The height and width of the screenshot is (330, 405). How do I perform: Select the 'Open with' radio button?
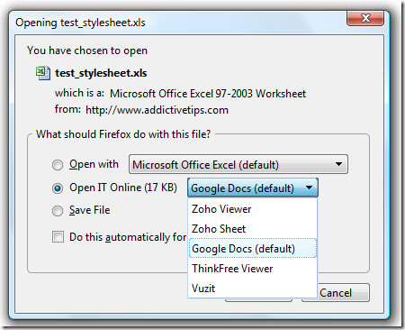tap(58, 165)
